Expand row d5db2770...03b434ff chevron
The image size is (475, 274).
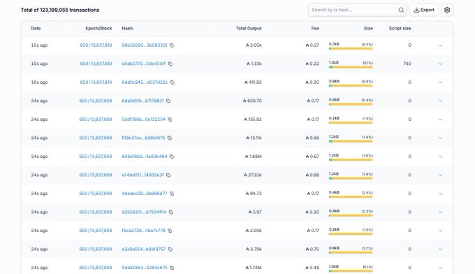(441, 64)
